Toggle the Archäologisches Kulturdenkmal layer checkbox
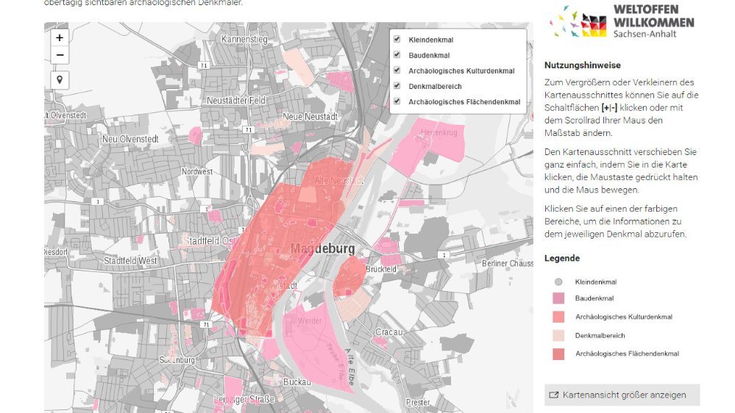Viewport: 735px width, 413px height. point(397,71)
